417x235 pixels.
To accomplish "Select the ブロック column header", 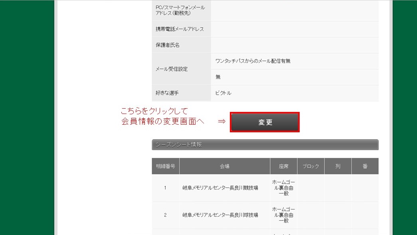I will (311, 166).
